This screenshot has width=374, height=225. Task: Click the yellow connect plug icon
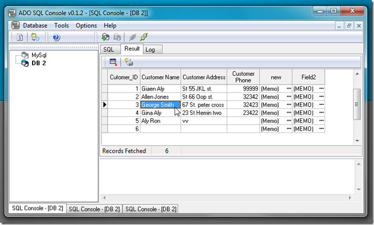pos(144,37)
